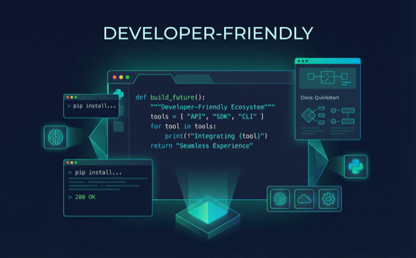Viewport: 416px width, 258px height.
Task: Click the DEVELOPER-FRIENDLY heading
Action: [208, 33]
